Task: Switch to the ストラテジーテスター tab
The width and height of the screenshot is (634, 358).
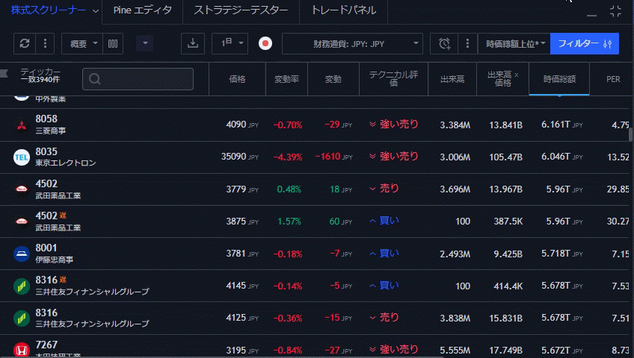Action: point(240,10)
